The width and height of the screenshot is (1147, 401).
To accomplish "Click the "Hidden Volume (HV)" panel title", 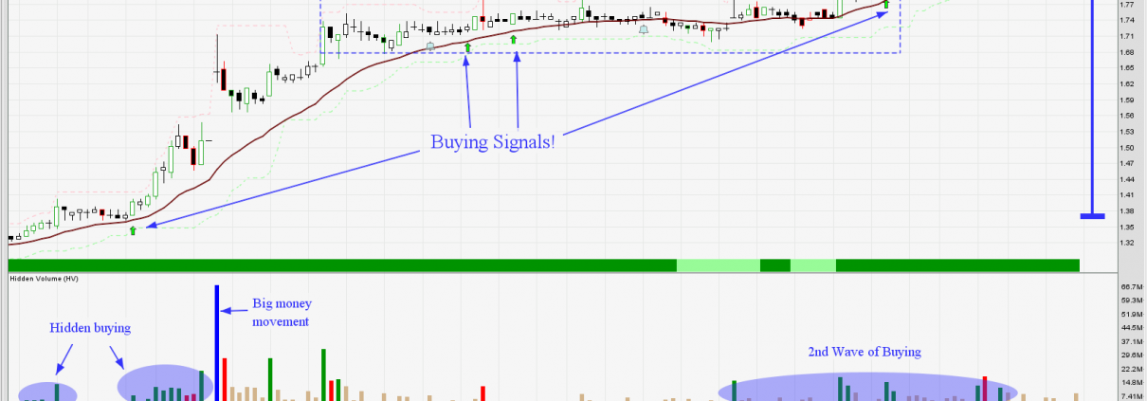I will point(44,280).
